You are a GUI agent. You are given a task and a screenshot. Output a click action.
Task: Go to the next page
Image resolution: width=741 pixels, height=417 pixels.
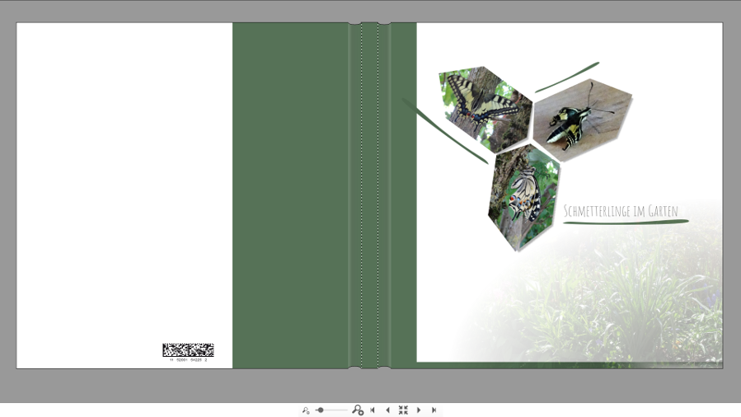click(418, 410)
